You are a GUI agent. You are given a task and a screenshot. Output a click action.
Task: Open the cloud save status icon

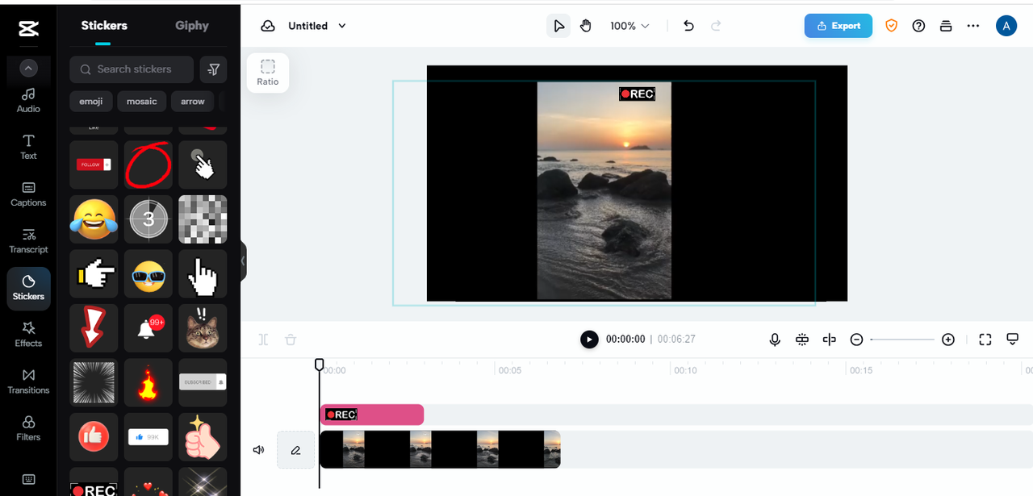click(268, 26)
